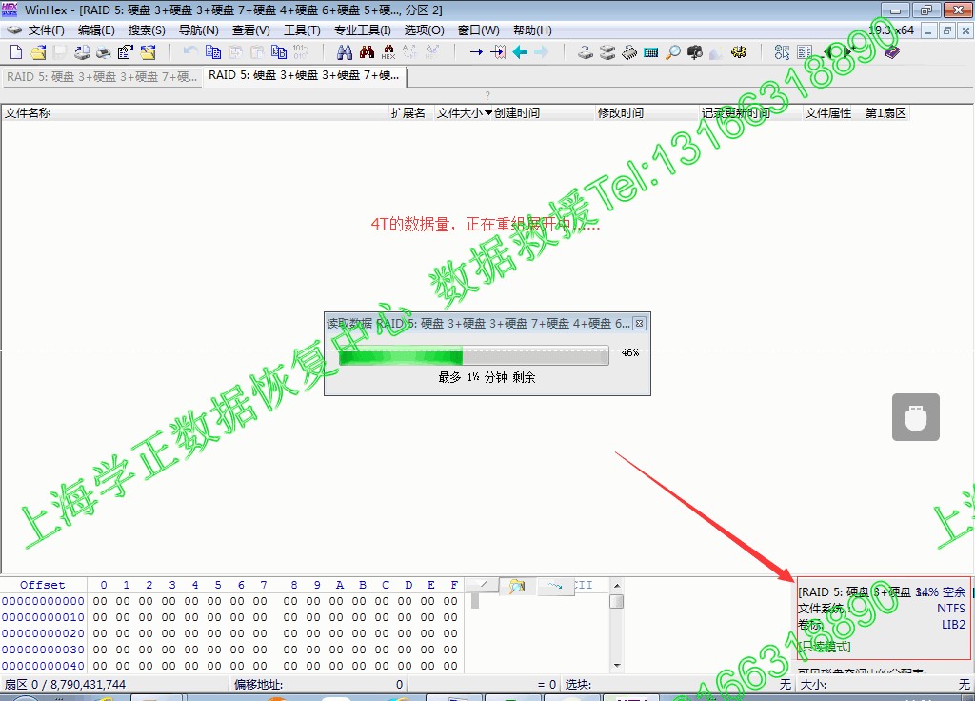
Task: Click the Open file folder icon
Action: (x=38, y=52)
